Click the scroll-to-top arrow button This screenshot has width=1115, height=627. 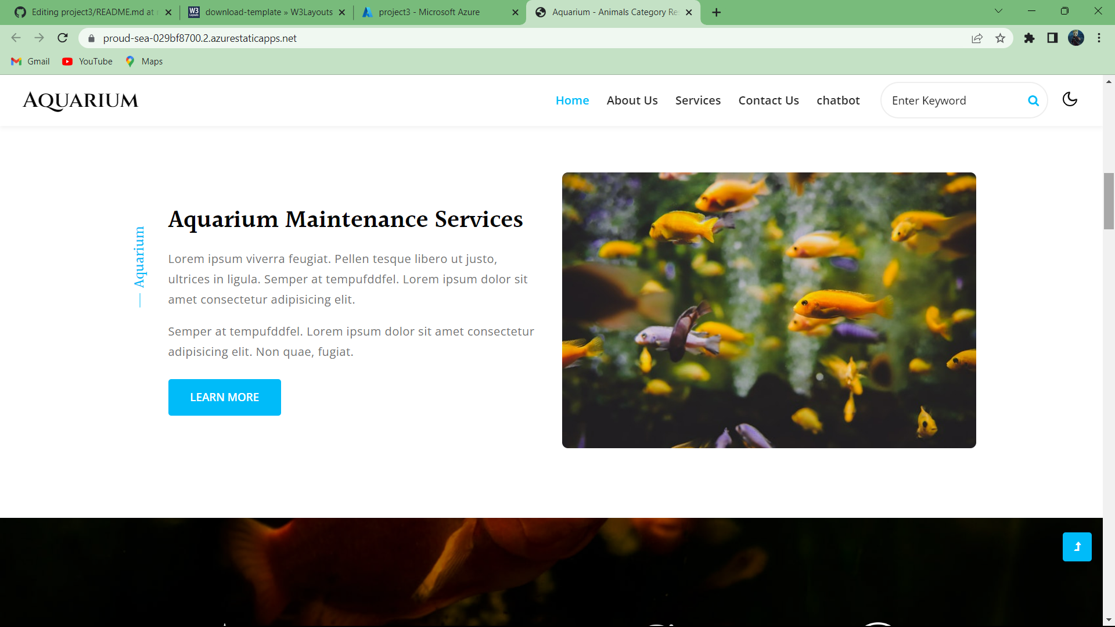click(1077, 547)
